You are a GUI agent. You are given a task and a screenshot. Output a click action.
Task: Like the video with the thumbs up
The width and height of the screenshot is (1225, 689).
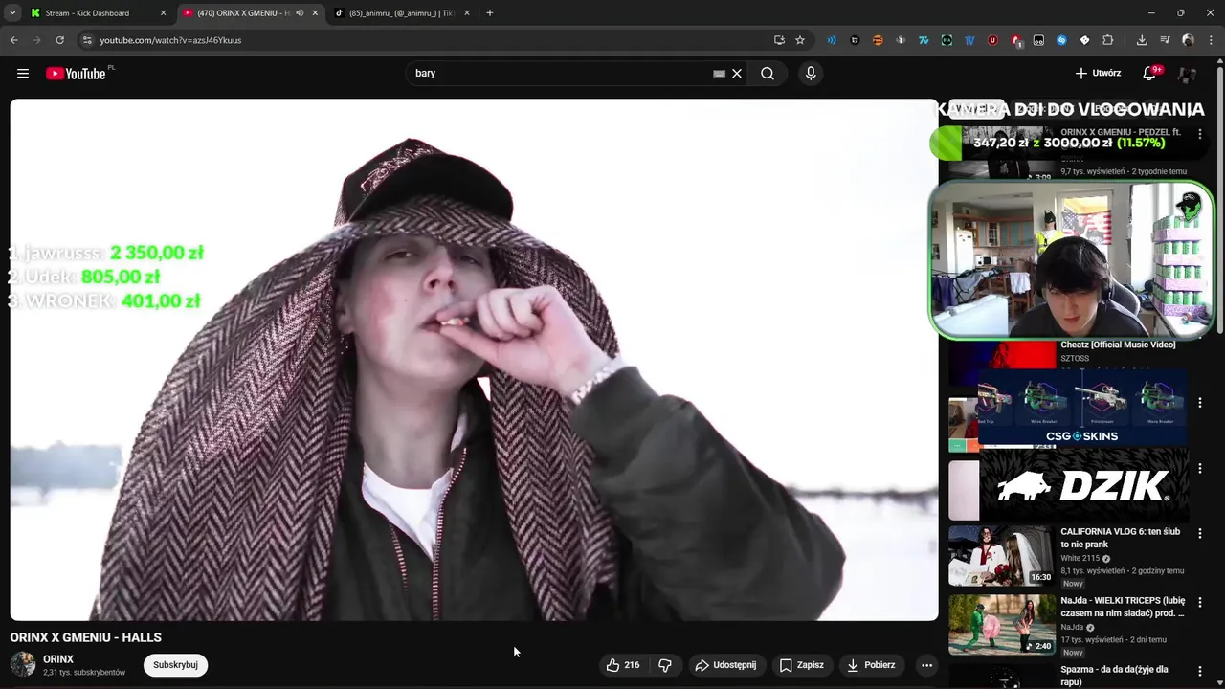[622, 665]
